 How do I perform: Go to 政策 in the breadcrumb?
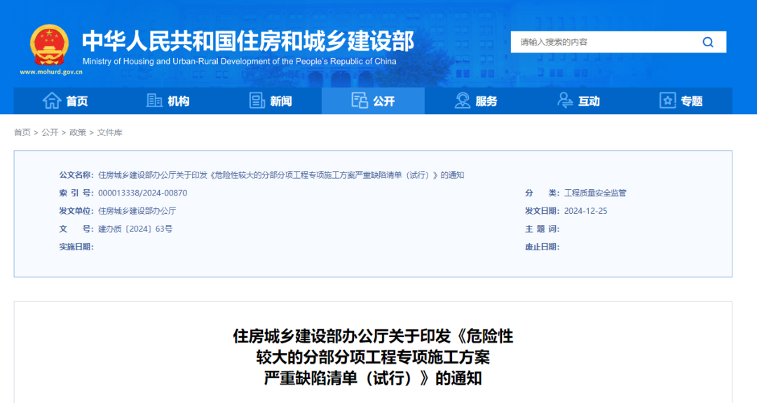[x=77, y=132]
